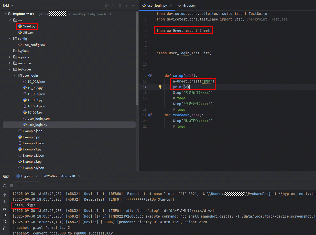Screen dimensions: 316x235
Task: Locate opened file with crosshair icon
Action: tap(107, 6)
